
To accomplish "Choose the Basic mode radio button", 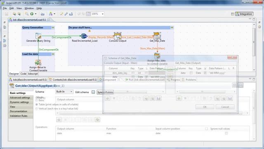I will pyautogui.click(x=37, y=100).
